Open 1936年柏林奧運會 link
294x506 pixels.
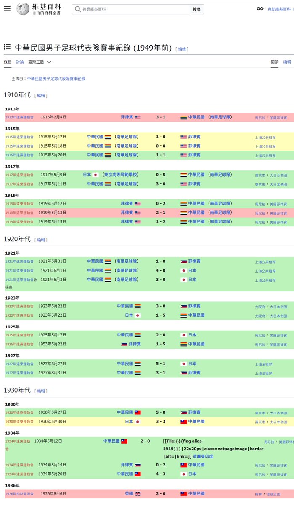pos(19,494)
